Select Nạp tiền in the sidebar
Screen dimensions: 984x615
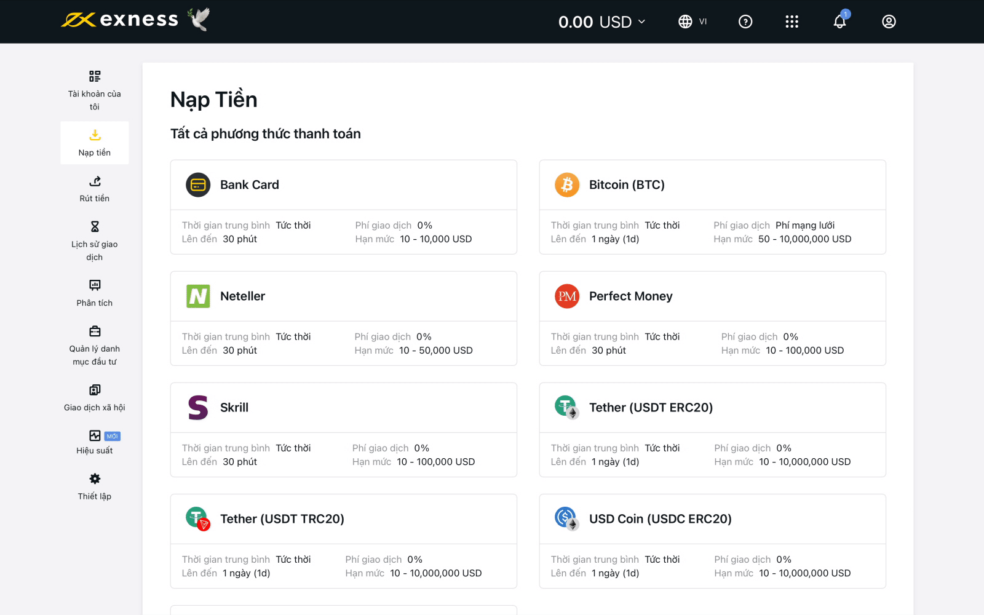[x=95, y=143]
